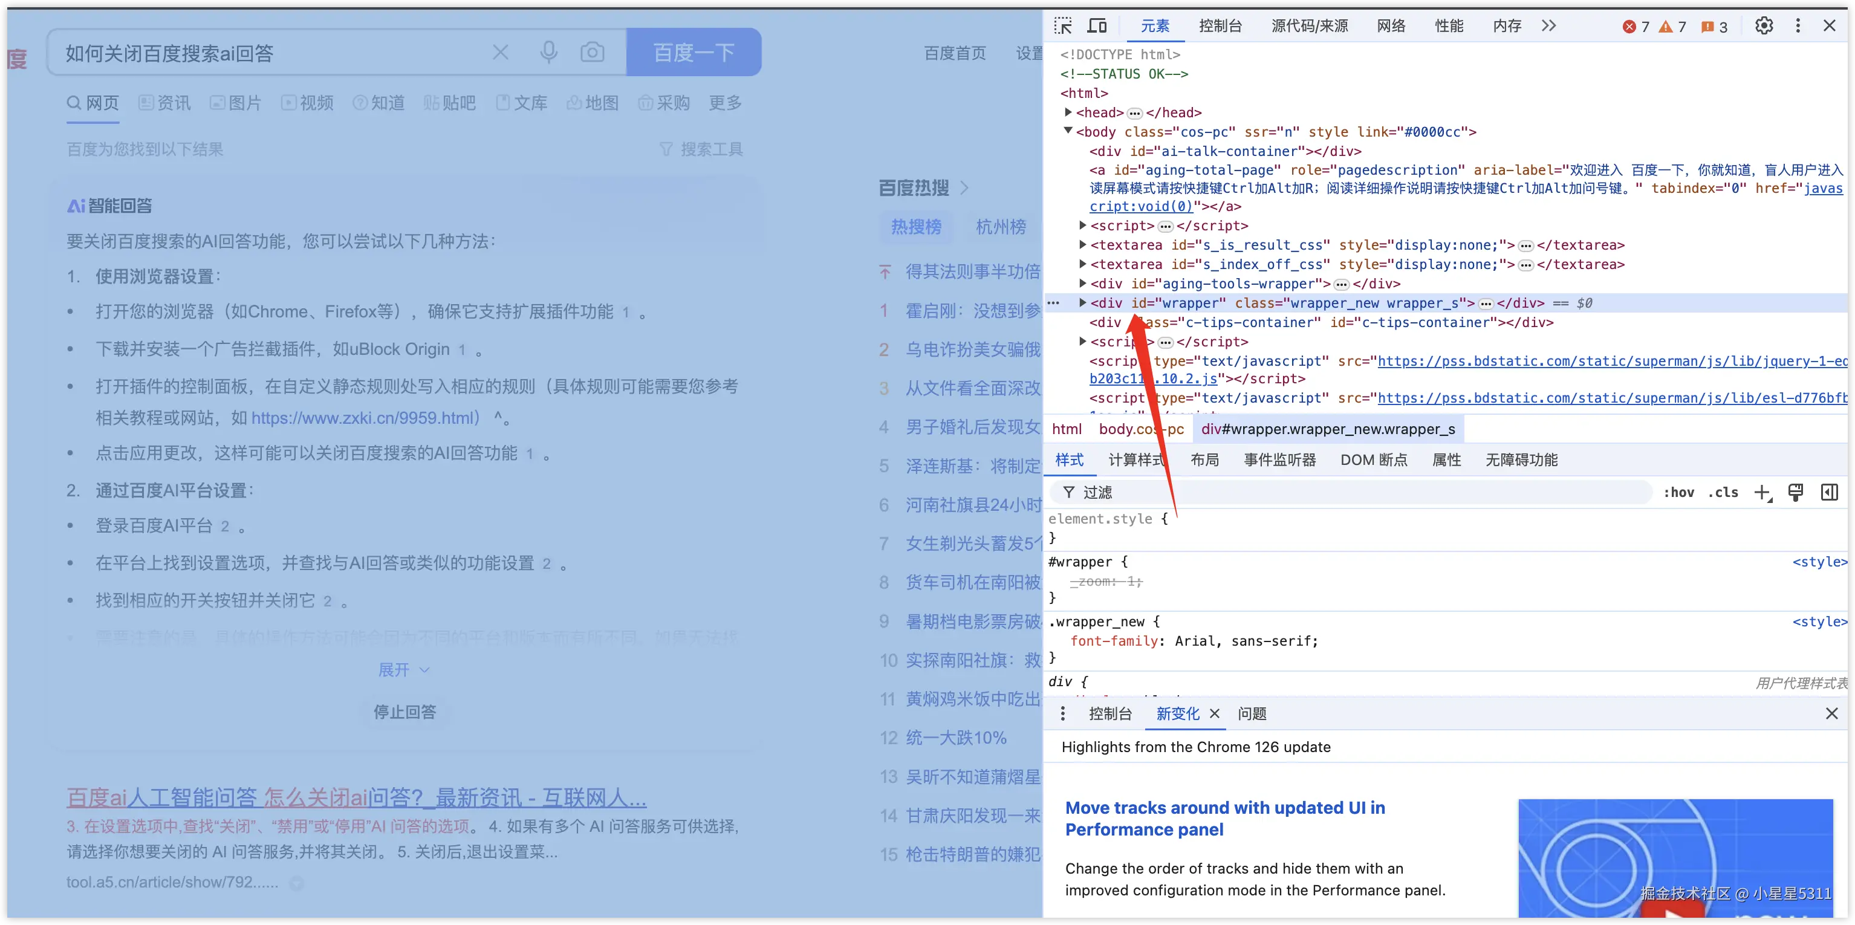Screen dimensions: 1855x925
Task: Close the bottom drawer panel
Action: click(x=1832, y=713)
